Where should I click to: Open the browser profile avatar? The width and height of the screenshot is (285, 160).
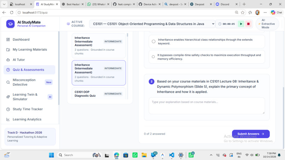(257, 12)
